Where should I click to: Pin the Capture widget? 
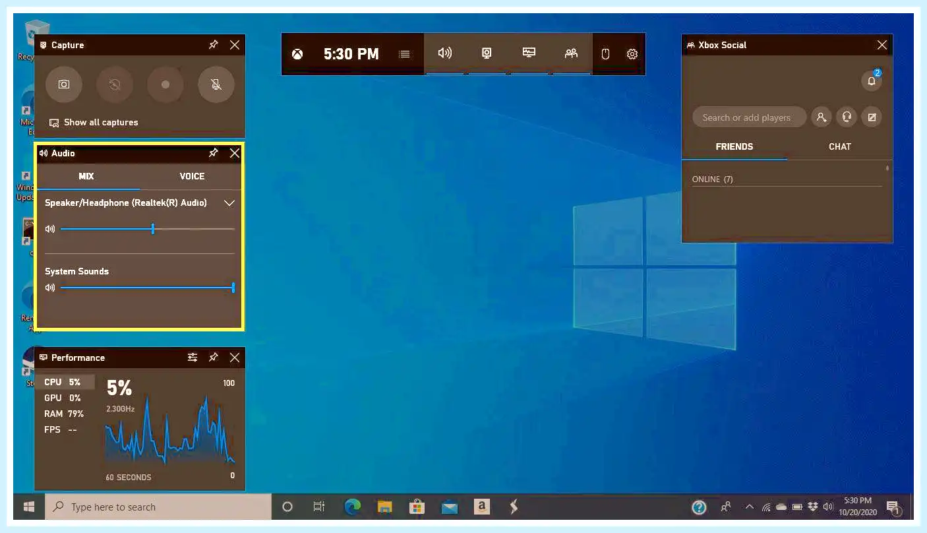point(214,45)
